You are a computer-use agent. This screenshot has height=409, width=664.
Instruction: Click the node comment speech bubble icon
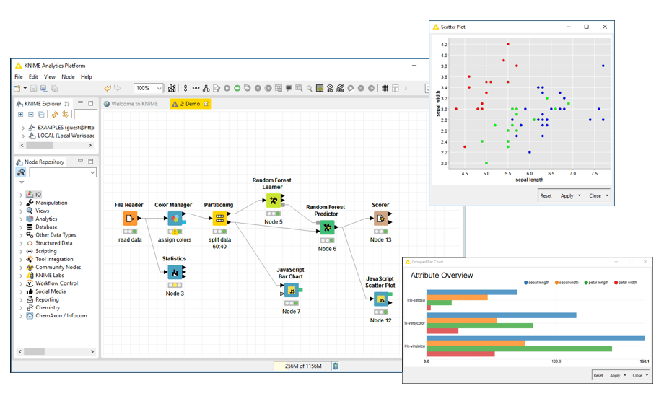[x=289, y=88]
